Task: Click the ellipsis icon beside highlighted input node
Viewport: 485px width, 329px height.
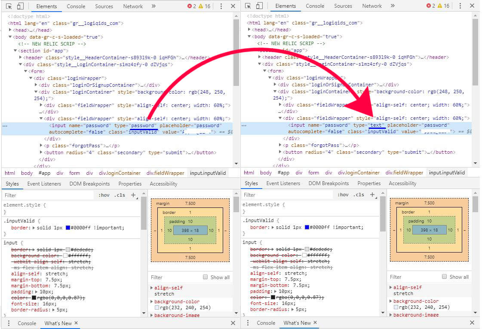Action: (4, 125)
